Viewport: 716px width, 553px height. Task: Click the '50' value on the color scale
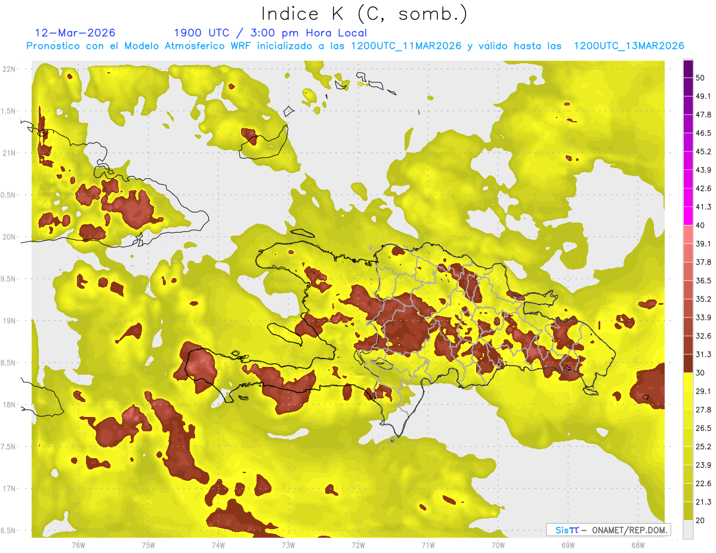tap(700, 78)
